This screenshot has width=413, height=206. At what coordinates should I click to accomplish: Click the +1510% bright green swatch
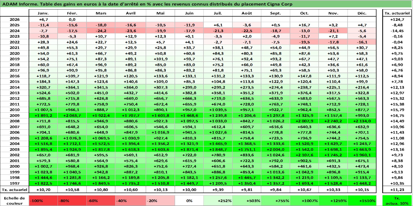(x=362, y=200)
